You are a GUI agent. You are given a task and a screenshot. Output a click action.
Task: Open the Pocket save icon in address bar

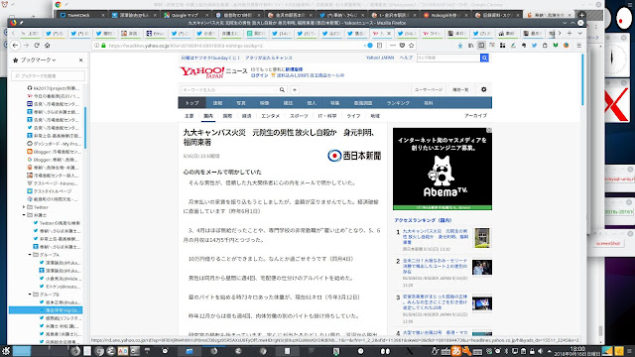pyautogui.click(x=402, y=46)
